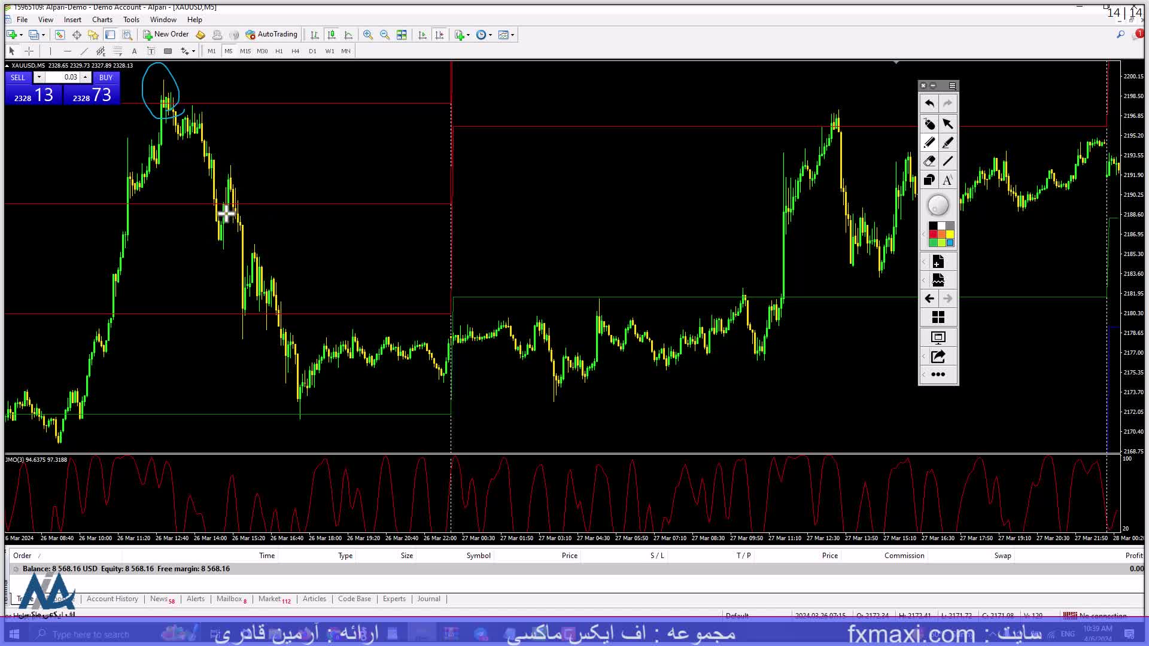Pick the red color swatch
Screen dimensions: 1149x646
933,234
